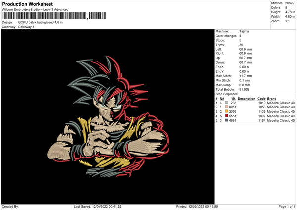Click the 'Color changes:' label
The width and height of the screenshot is (297, 210).
coord(226,36)
